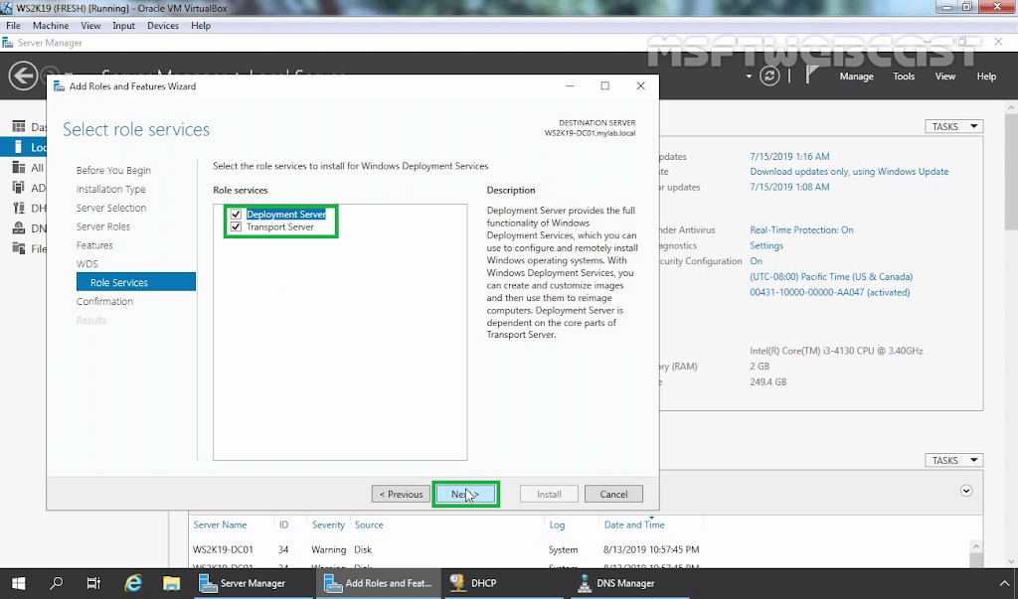Sort events by Date and Time column

click(634, 524)
